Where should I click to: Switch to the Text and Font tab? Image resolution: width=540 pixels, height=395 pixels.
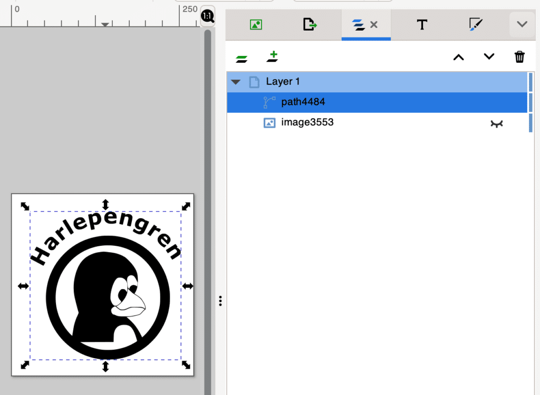point(421,24)
